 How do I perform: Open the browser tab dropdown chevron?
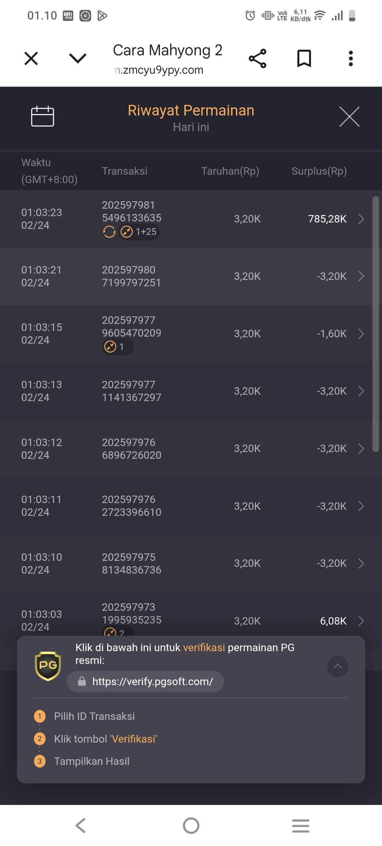click(x=78, y=58)
